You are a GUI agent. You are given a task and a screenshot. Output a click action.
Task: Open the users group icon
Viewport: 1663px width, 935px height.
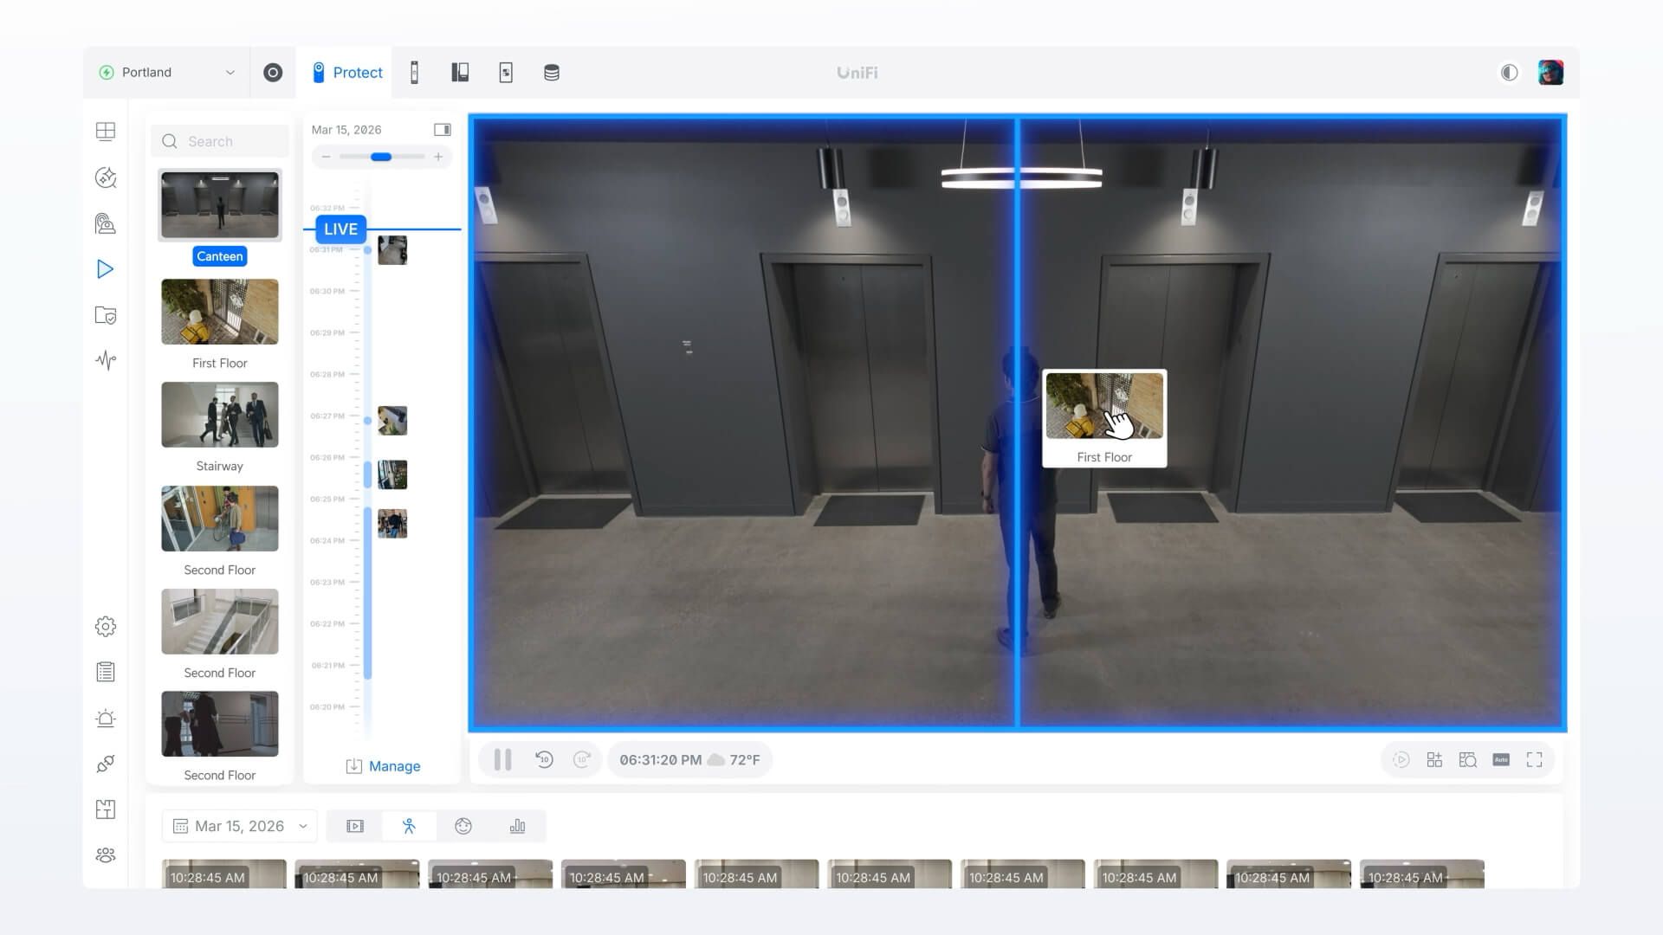point(105,855)
